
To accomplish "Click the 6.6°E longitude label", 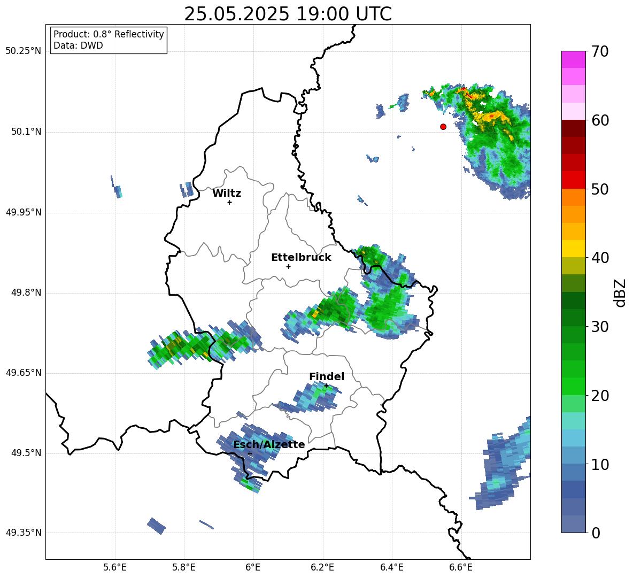I will click(461, 567).
